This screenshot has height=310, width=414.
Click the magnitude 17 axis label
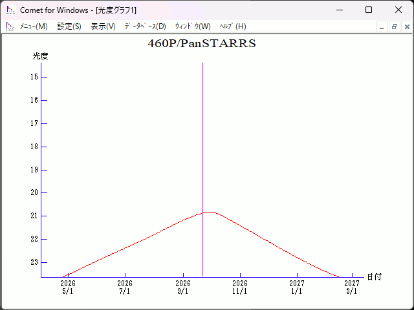(34, 123)
